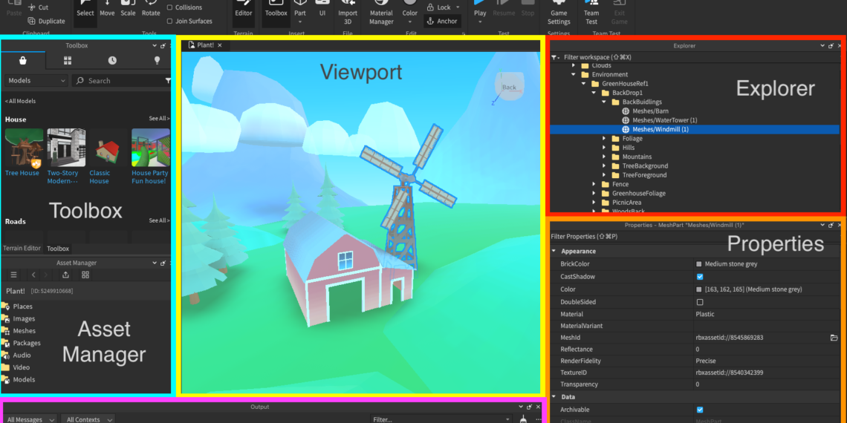The height and width of the screenshot is (423, 847).
Task: Expand the Mountains folder
Action: [x=604, y=157]
